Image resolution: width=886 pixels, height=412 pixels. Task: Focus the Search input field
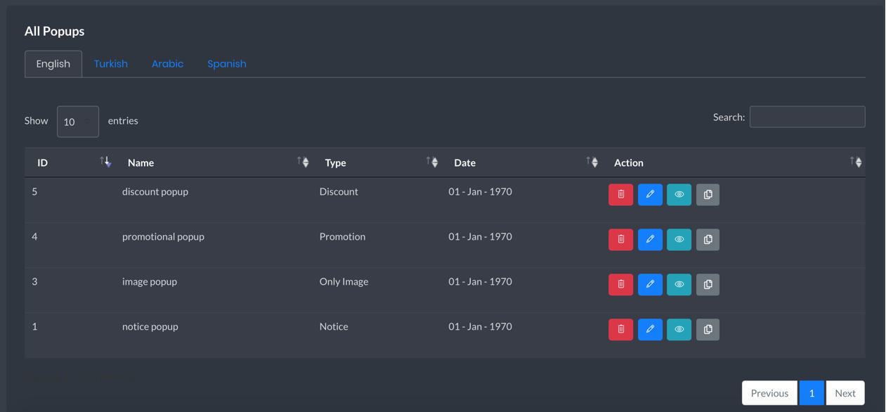tap(807, 117)
